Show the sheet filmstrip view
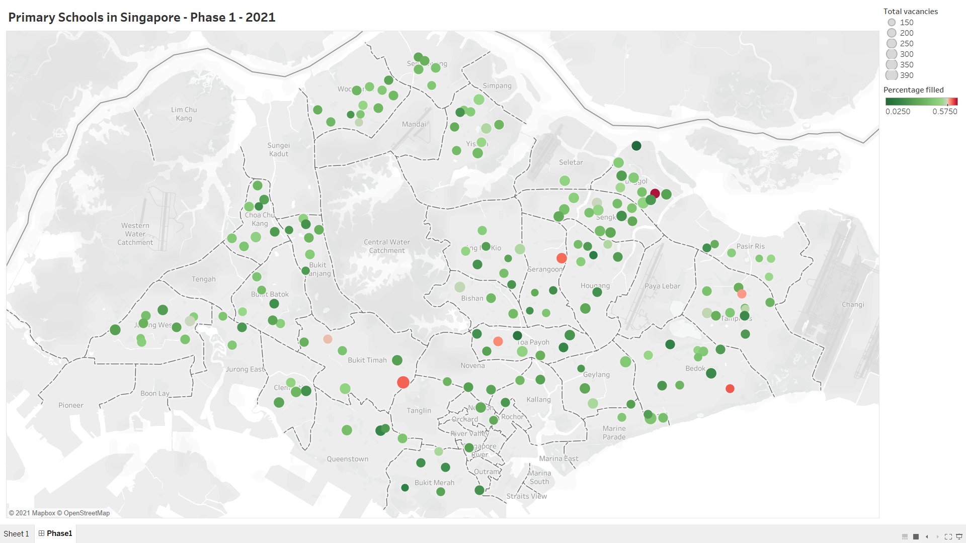The width and height of the screenshot is (966, 543). click(905, 536)
